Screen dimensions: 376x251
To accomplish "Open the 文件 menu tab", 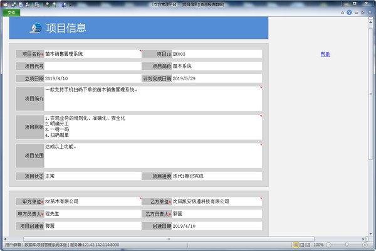I will pyautogui.click(x=11, y=13).
